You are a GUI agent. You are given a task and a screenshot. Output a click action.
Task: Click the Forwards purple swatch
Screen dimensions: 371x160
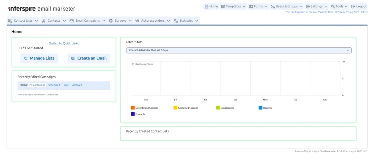point(133,114)
